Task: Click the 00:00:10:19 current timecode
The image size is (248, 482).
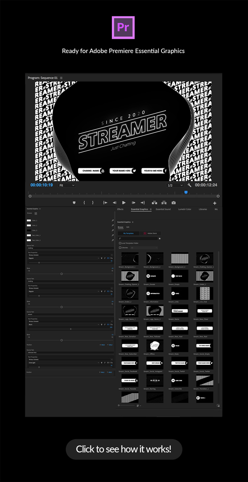Action: 41,186
